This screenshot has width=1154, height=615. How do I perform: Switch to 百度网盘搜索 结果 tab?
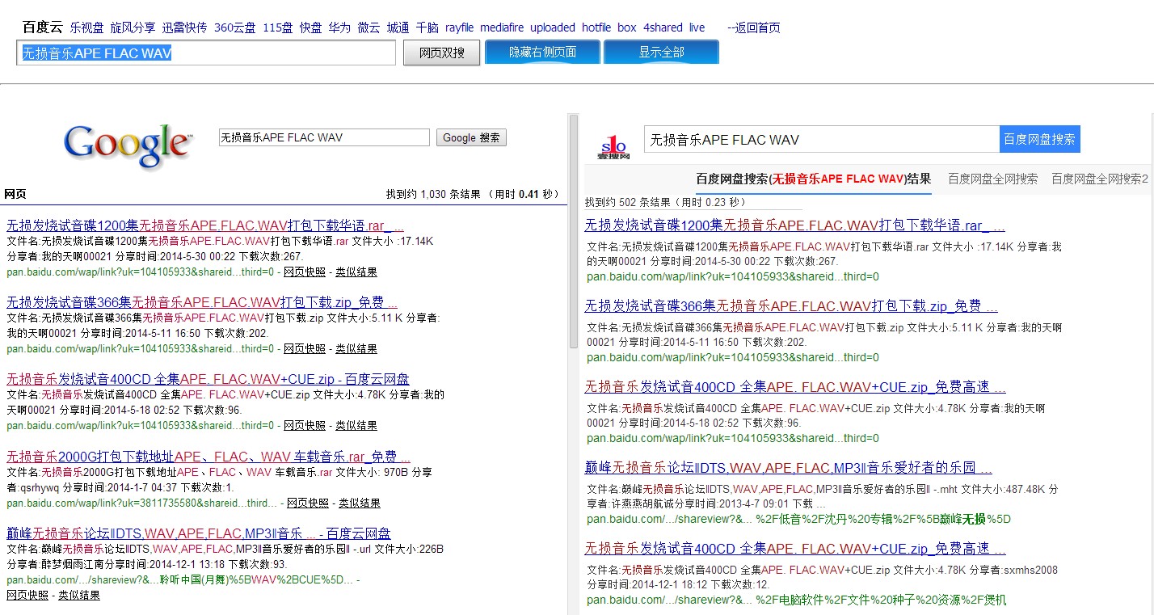813,179
